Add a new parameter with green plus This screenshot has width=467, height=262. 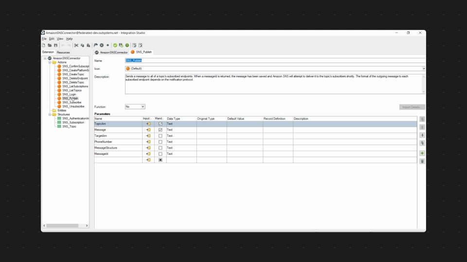point(422,153)
